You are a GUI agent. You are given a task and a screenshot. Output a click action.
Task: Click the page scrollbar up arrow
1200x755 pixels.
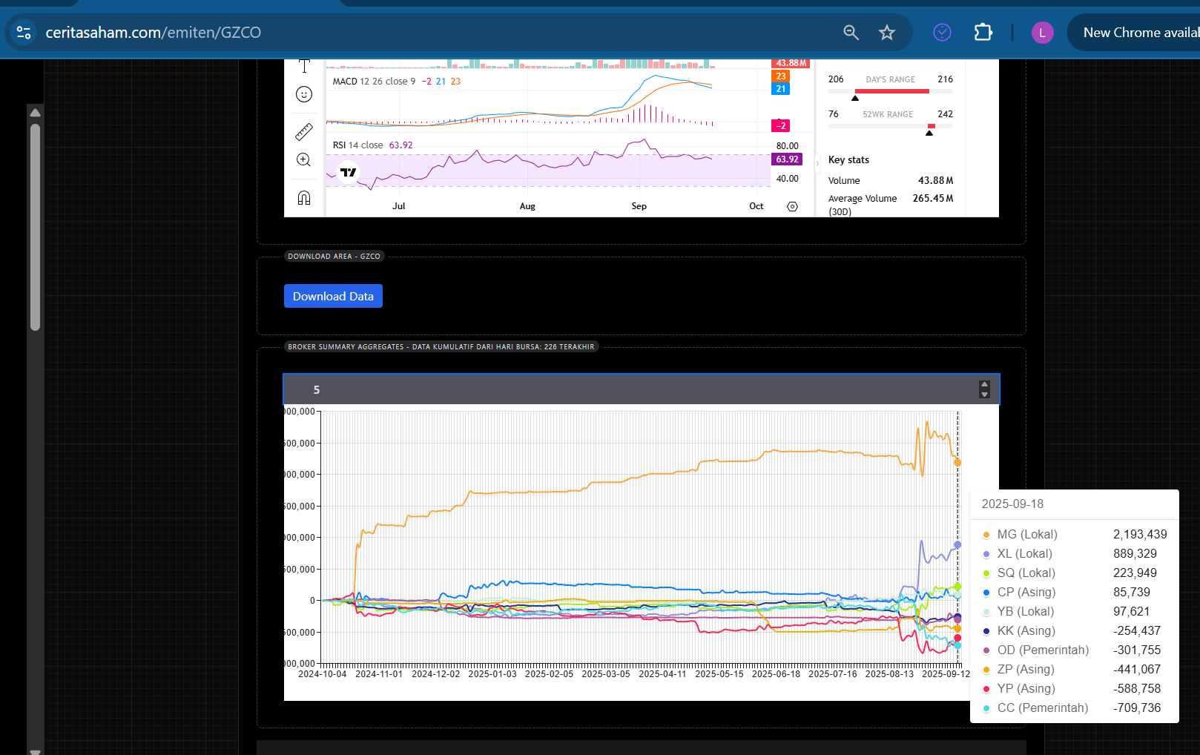point(35,113)
